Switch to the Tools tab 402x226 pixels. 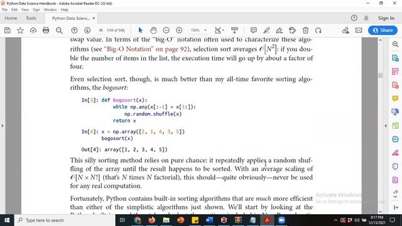pyautogui.click(x=31, y=18)
